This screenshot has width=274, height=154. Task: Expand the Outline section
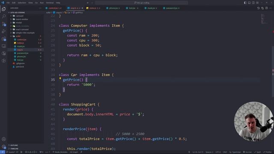[25, 145]
